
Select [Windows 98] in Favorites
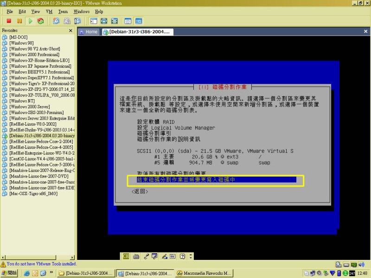pyautogui.click(x=21, y=43)
